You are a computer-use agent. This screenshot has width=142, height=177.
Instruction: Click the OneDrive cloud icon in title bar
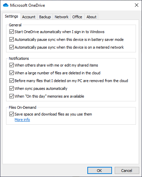tap(6, 5)
